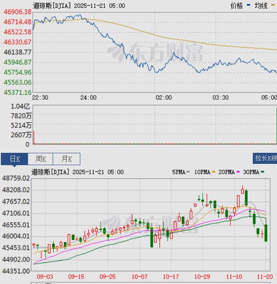Image resolution: width=277 pixels, height=284 pixels.
Task: Click the orange 均线 legend marker
Action: click(x=273, y=5)
